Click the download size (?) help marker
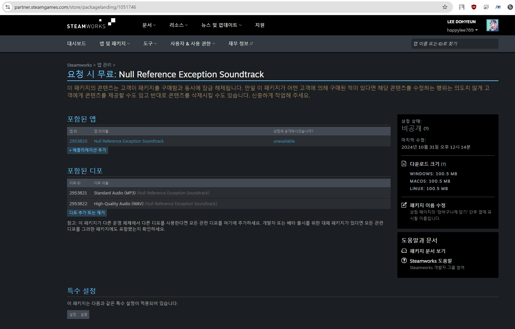Image resolution: width=515 pixels, height=329 pixels. pyautogui.click(x=443, y=164)
